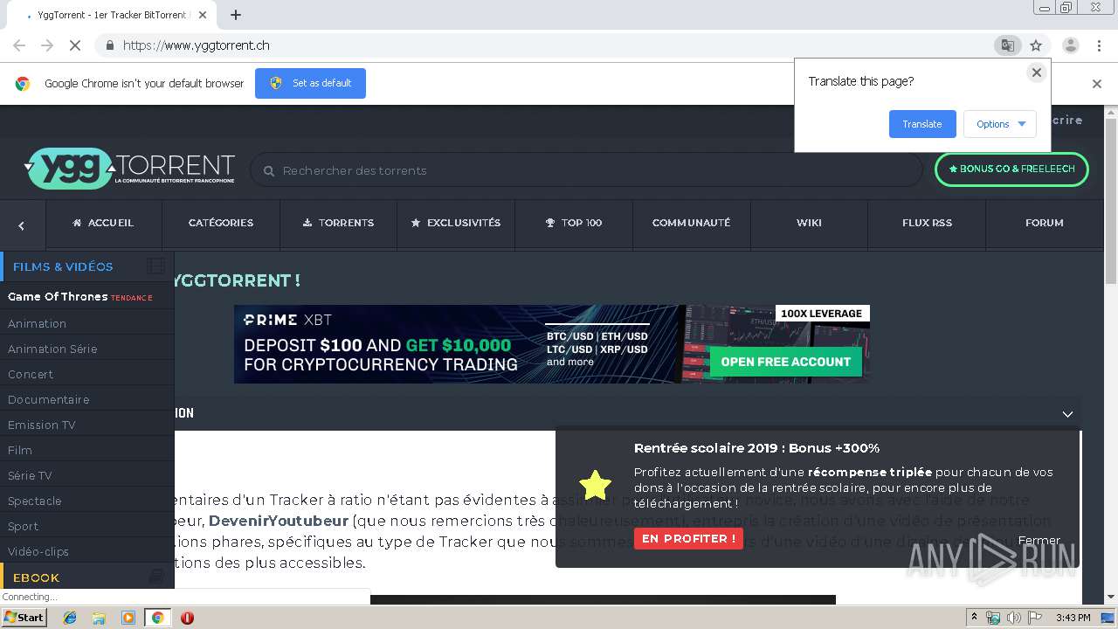Expand Films & Vidéos sidebar category
1118x629 pixels.
tap(87, 266)
